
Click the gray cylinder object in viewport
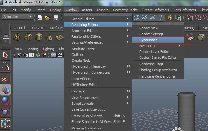tap(186, 111)
